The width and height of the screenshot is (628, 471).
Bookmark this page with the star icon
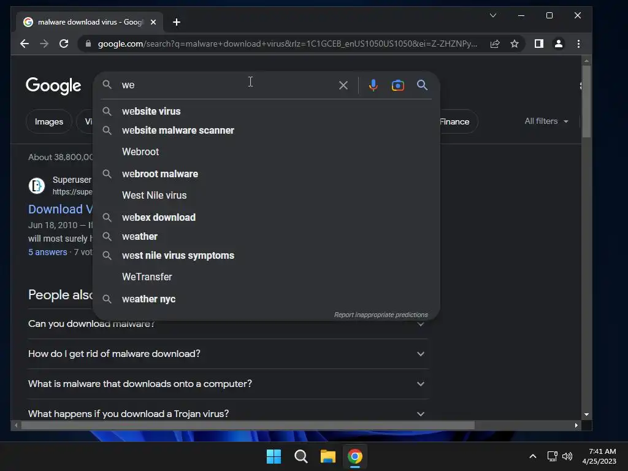pyautogui.click(x=515, y=44)
